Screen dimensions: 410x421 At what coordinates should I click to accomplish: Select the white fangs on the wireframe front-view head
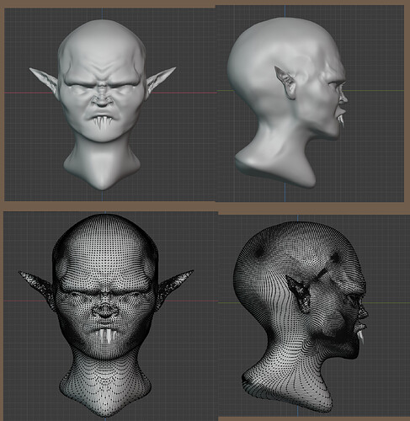coord(105,336)
